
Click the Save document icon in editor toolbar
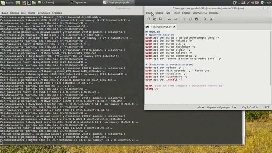(161, 19)
